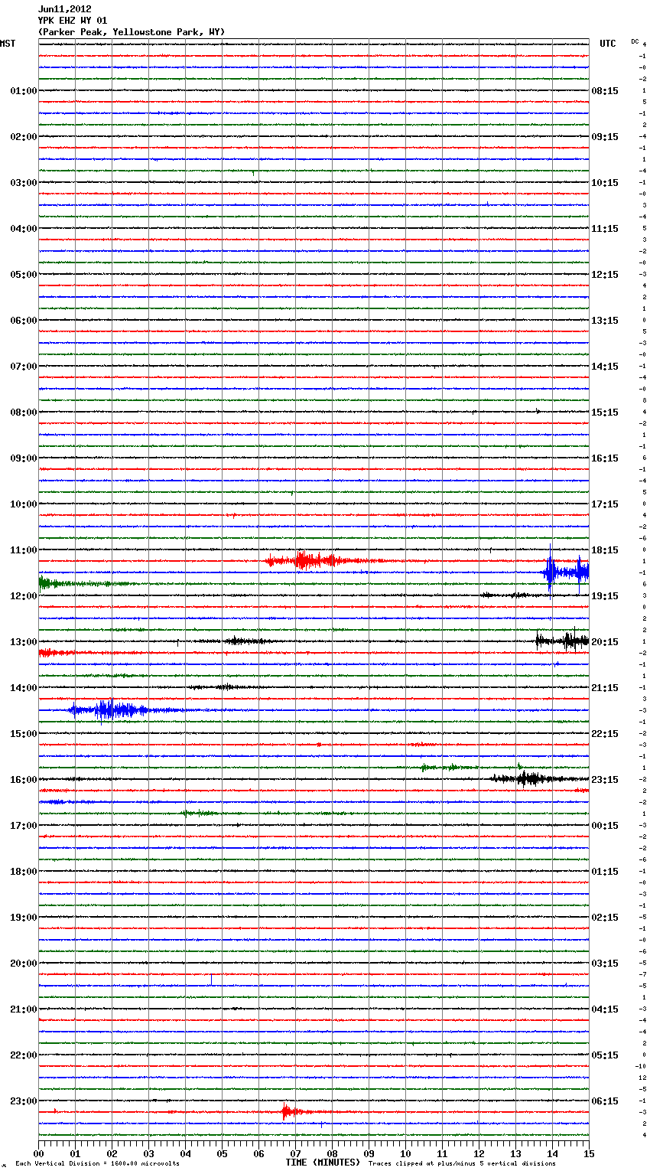Click the 09:15 UTC time label

tap(605, 137)
